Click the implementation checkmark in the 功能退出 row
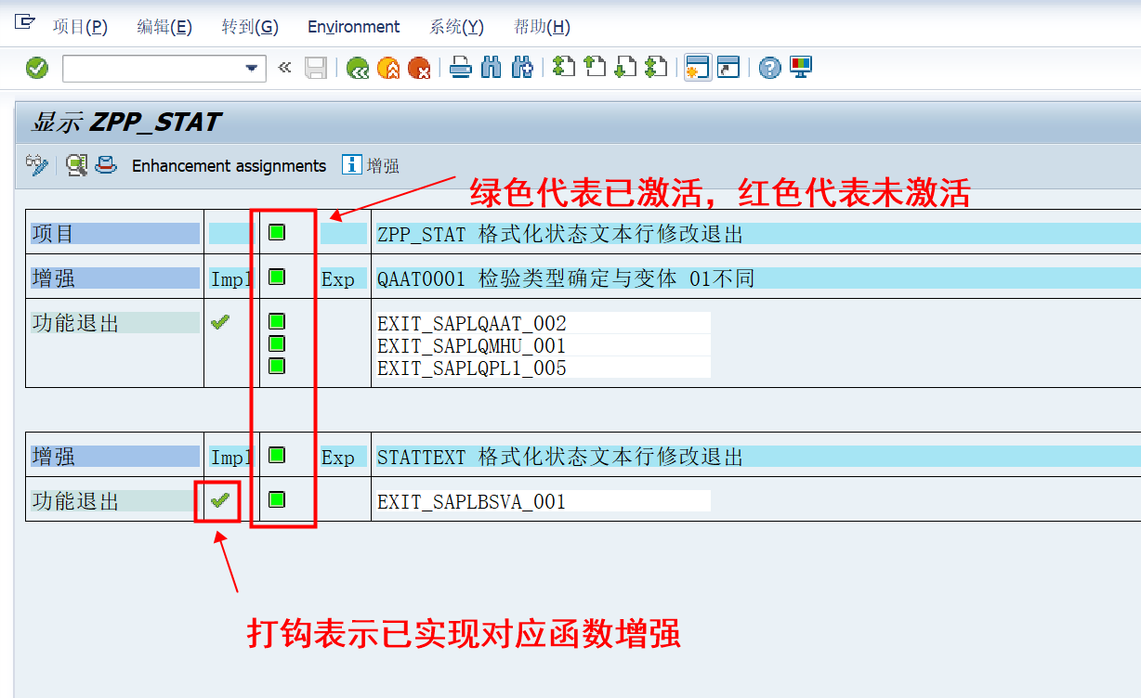1141x698 pixels. tap(219, 321)
